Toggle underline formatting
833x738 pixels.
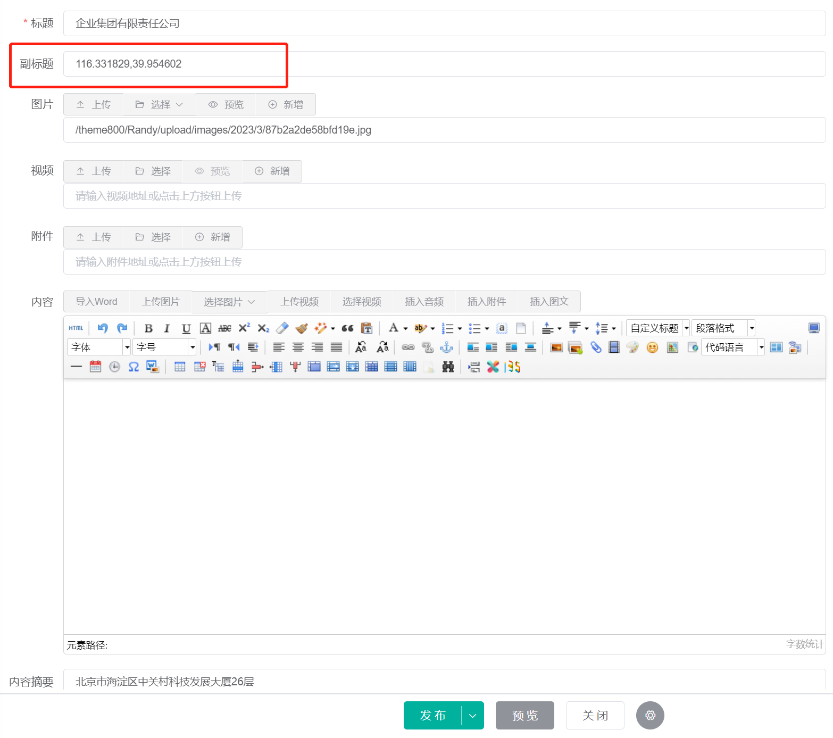pyautogui.click(x=186, y=328)
